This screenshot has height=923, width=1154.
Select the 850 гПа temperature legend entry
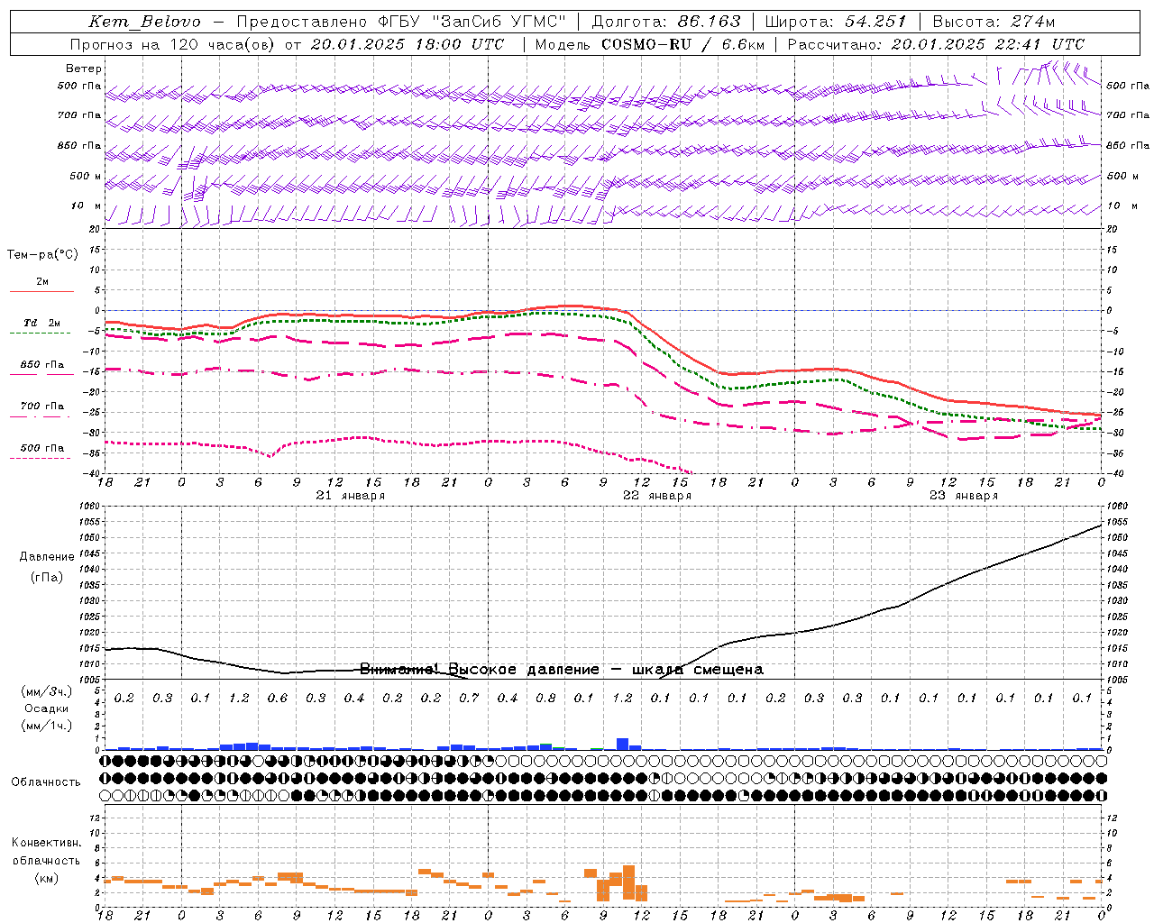[x=42, y=365]
